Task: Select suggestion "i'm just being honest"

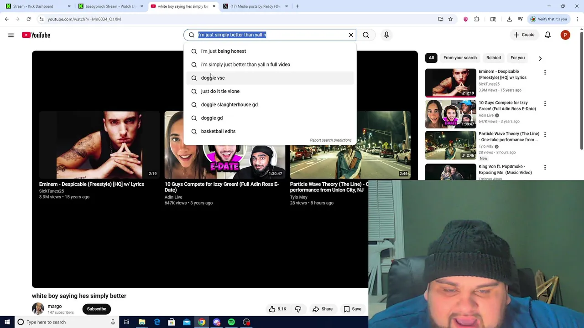Action: (270, 51)
